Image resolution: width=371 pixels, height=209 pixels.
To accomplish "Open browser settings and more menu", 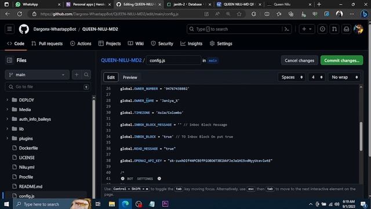I will [352, 14].
